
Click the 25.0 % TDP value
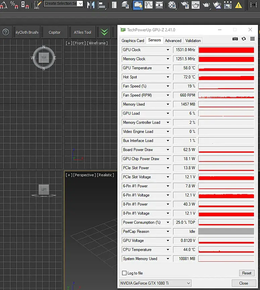(x=185, y=222)
